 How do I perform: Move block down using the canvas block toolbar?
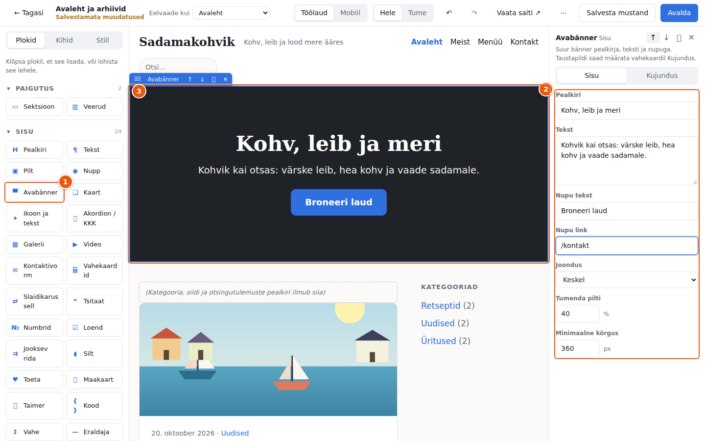pyautogui.click(x=202, y=79)
